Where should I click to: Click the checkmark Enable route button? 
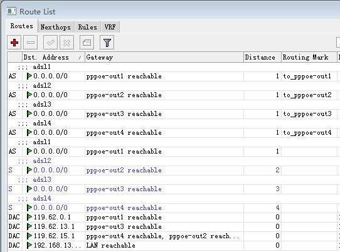(51, 43)
